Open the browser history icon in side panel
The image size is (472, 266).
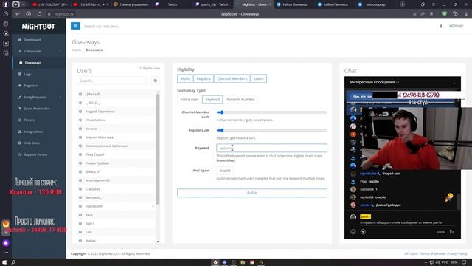[x=6, y=14]
